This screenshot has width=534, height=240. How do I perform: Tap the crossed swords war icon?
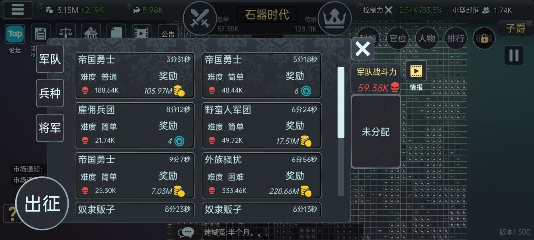pos(200,18)
